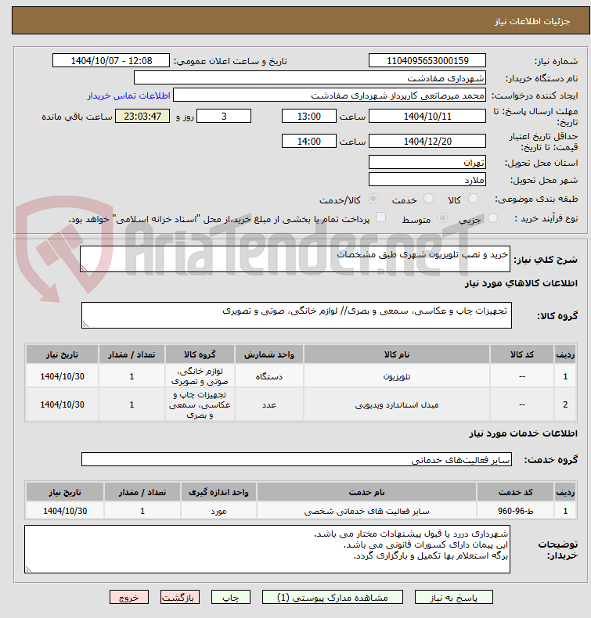Click the table cell مبدل استاندارد ویدیویی
The image size is (591, 618).
397,404
